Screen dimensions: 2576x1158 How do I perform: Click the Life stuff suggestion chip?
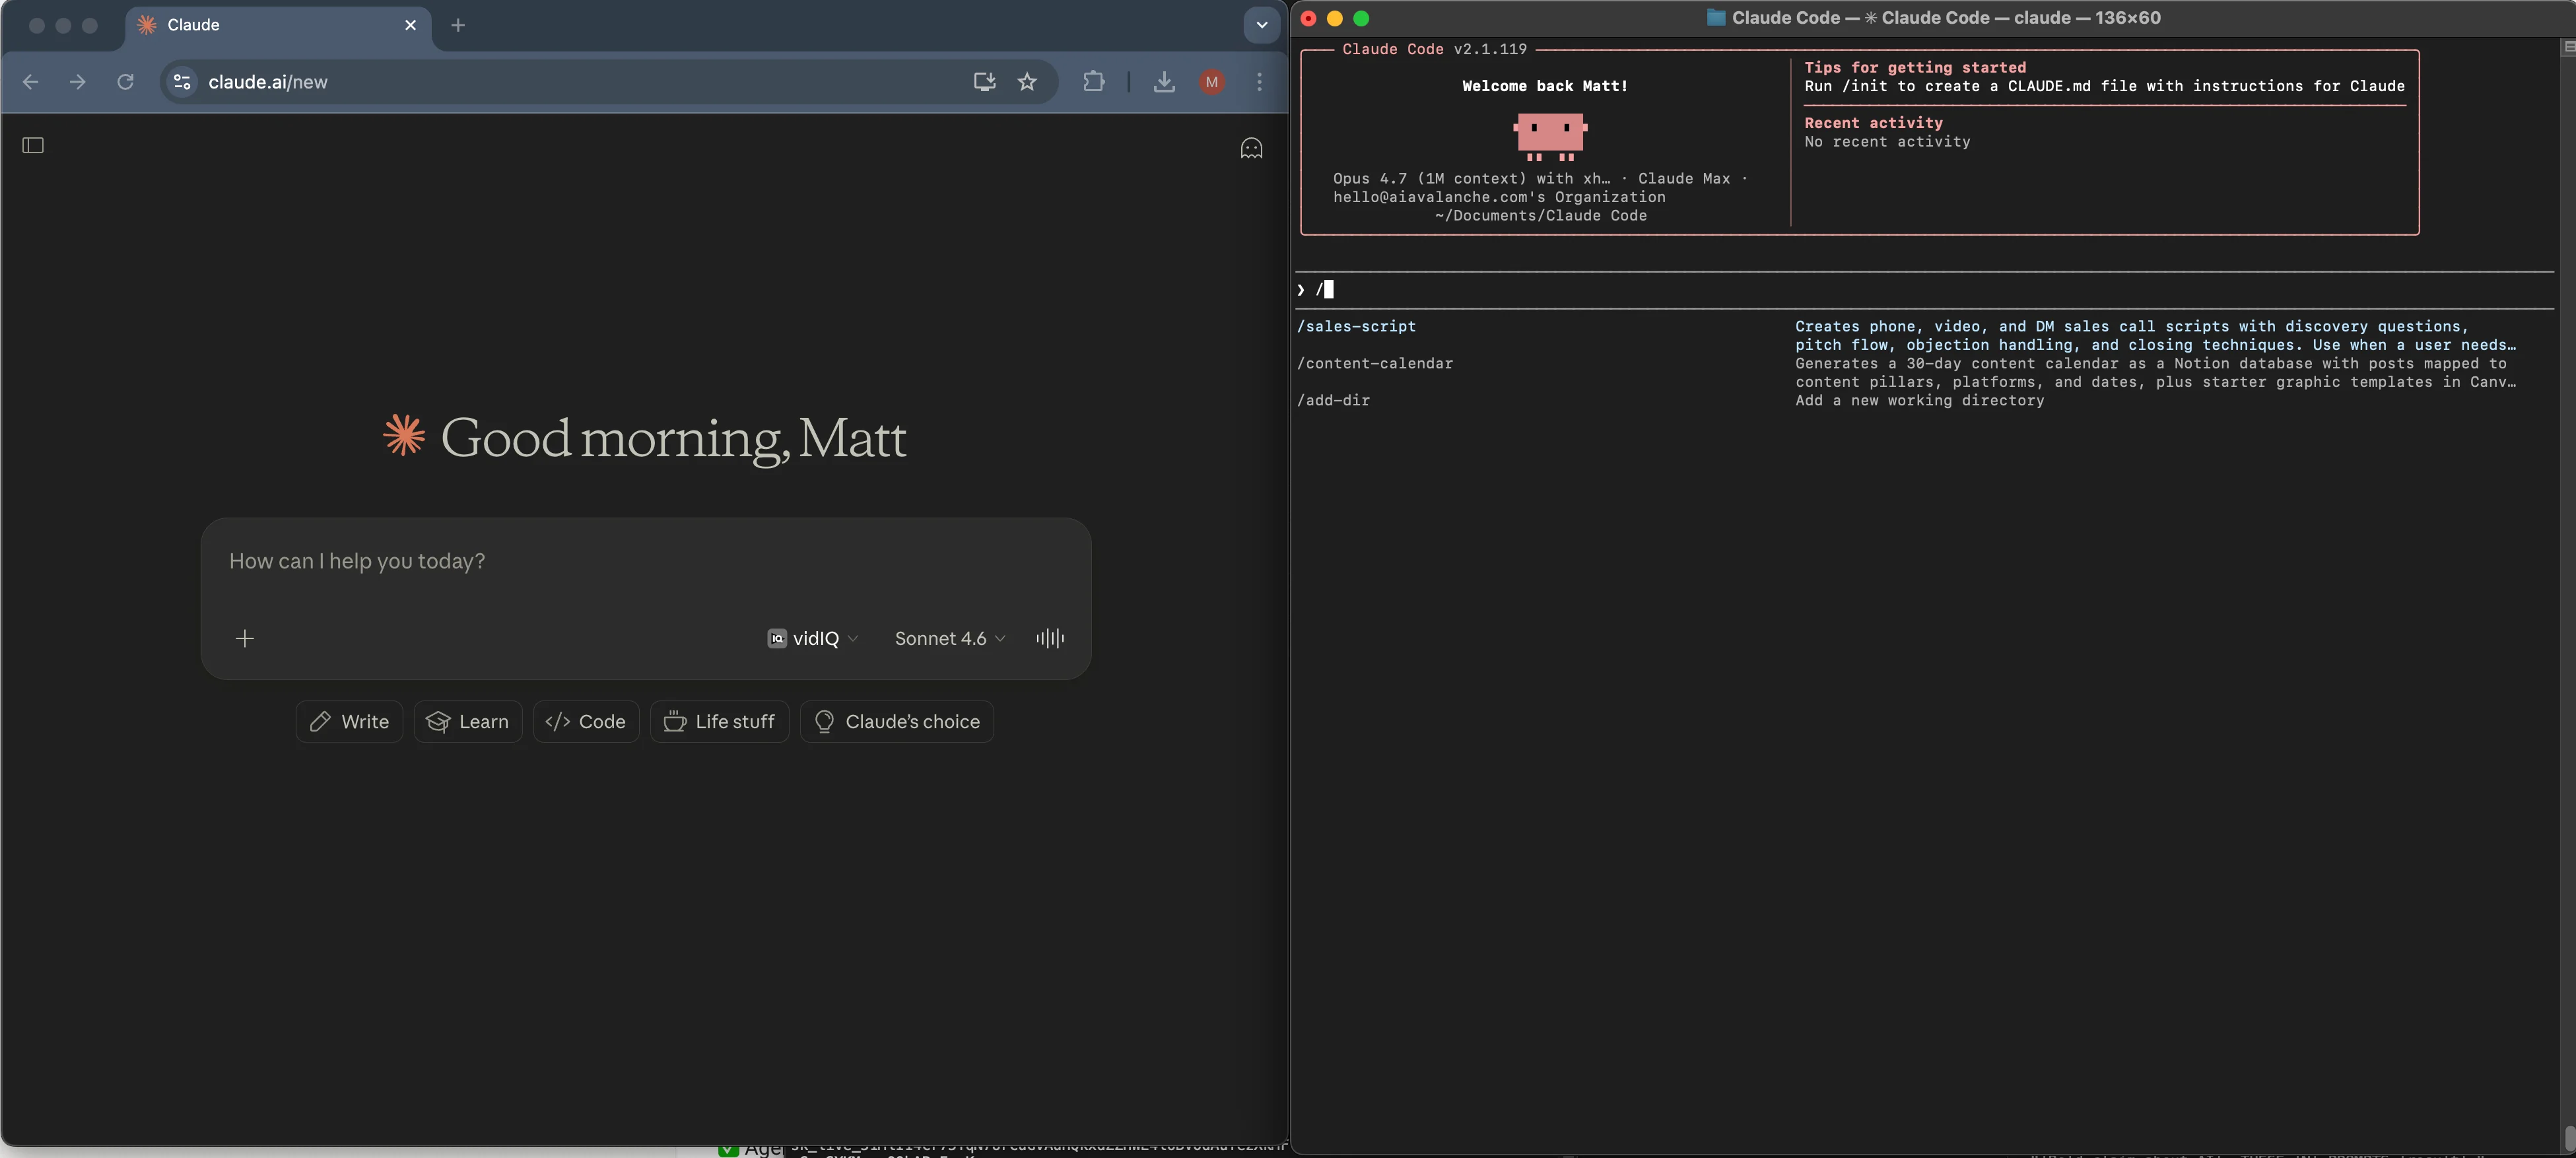(x=720, y=721)
